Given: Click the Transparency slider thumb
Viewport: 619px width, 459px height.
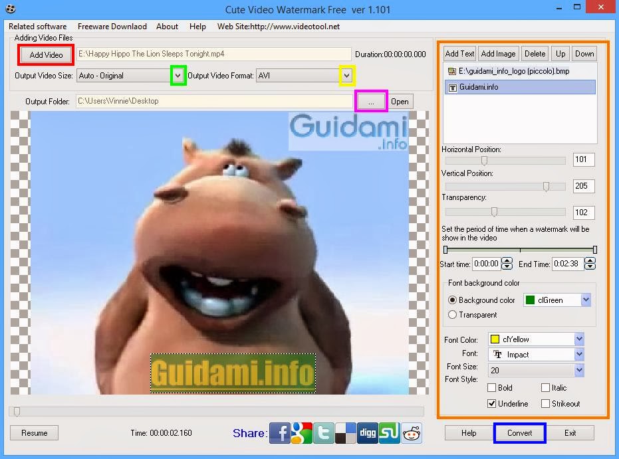Looking at the screenshot, I should (494, 212).
